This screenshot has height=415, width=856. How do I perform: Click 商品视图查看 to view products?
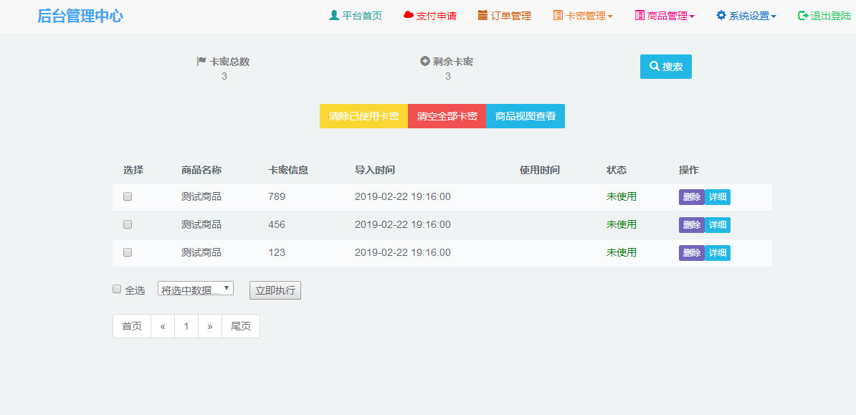point(526,115)
